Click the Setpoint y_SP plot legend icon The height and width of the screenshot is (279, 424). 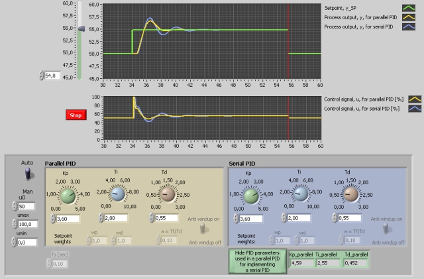pyautogui.click(x=409, y=9)
